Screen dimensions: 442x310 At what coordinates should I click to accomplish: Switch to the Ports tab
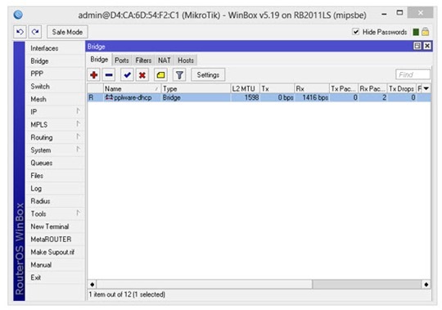(122, 61)
